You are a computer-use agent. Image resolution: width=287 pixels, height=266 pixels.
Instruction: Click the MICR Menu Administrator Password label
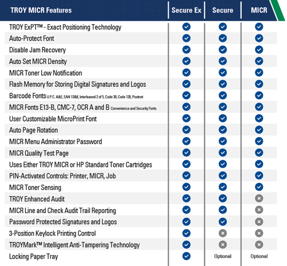click(56, 142)
